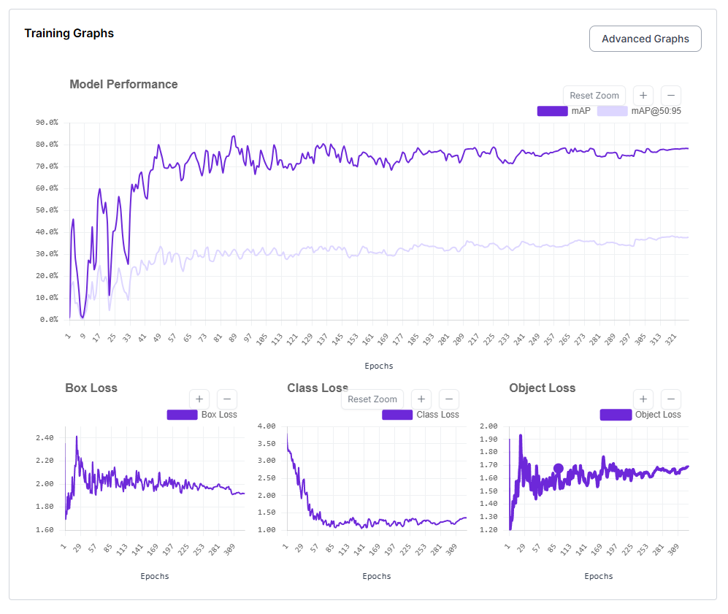Viewport: 728px width, 614px height.
Task: Click epoch 321 tick on Model Performance
Action: [670, 339]
